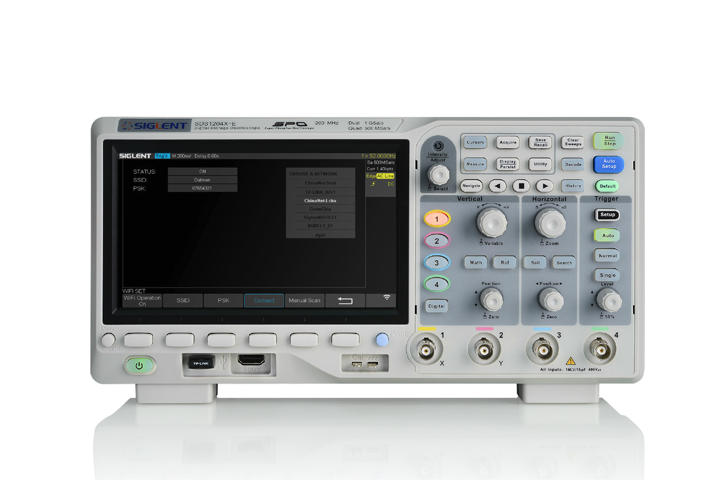The height and width of the screenshot is (480, 720).
Task: Open the Cursors menu
Action: pyautogui.click(x=475, y=142)
